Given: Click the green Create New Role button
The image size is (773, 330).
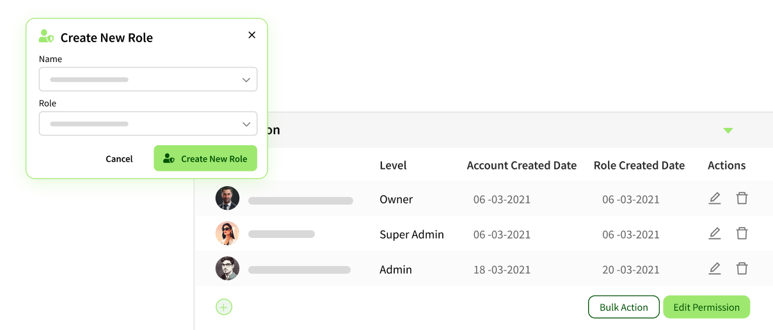Looking at the screenshot, I should (205, 159).
